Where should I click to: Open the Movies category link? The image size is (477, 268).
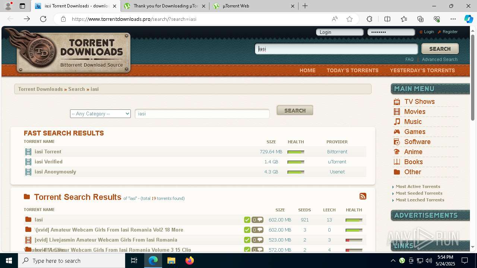415,112
